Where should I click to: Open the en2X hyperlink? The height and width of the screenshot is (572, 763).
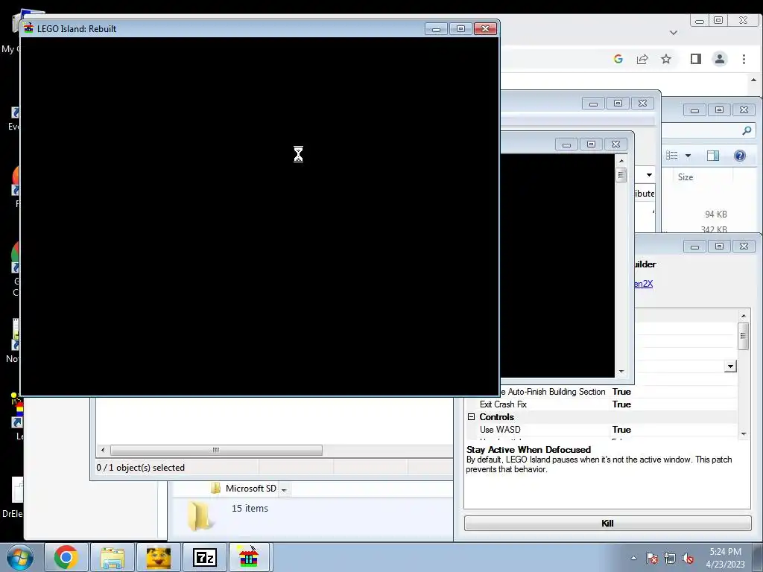pyautogui.click(x=643, y=284)
